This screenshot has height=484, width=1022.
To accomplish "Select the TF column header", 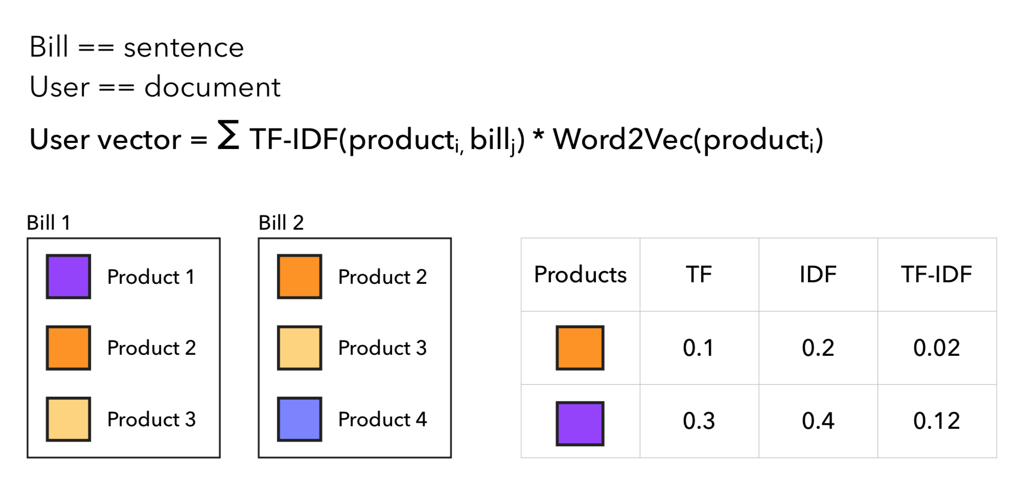I will (x=699, y=275).
